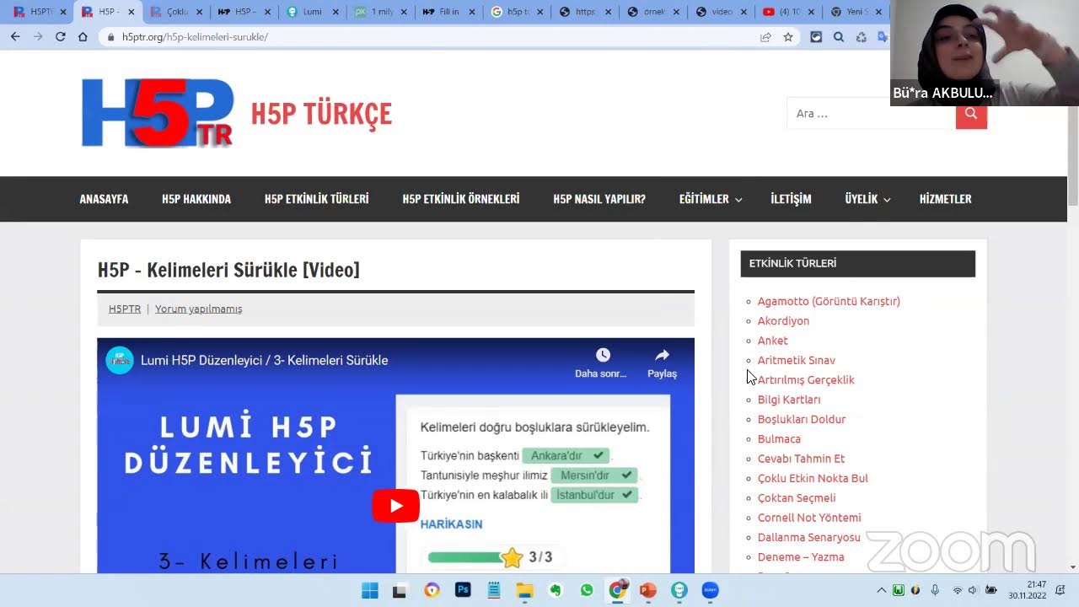
Task: Open the H5P HAKKINDA menu item
Action: click(196, 199)
